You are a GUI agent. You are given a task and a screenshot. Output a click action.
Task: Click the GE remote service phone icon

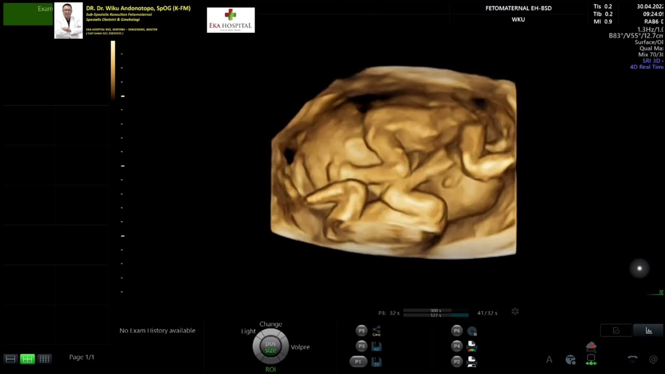click(632, 359)
